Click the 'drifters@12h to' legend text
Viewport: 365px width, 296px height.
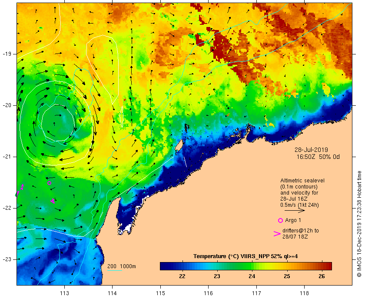(x=301, y=231)
